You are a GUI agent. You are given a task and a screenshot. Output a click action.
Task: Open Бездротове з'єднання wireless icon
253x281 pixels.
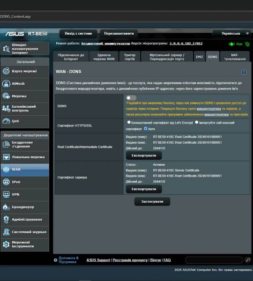tap(6, 144)
